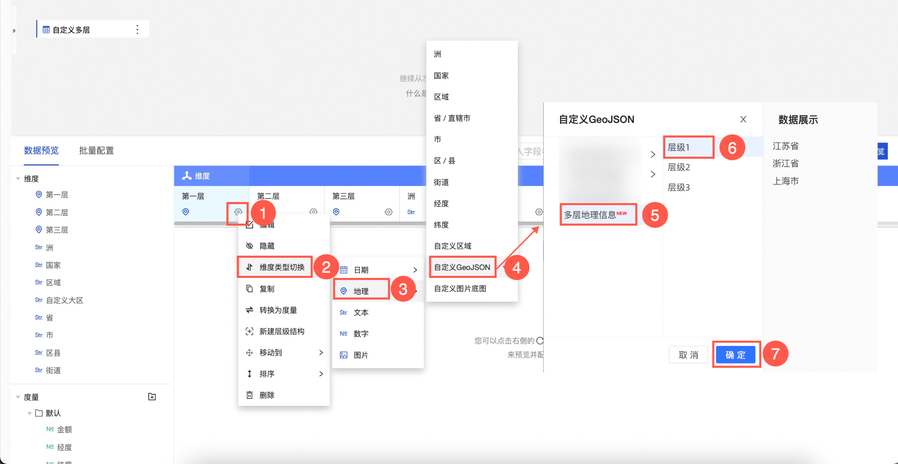Viewport: 898px width, 464px height.
Task: Select 删除 trash option in context menu
Action: click(x=267, y=395)
